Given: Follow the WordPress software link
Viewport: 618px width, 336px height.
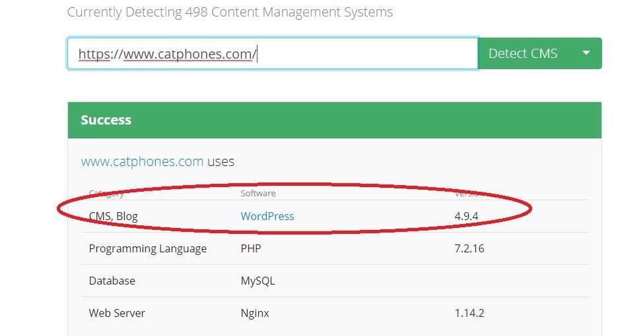Looking at the screenshot, I should [x=267, y=216].
